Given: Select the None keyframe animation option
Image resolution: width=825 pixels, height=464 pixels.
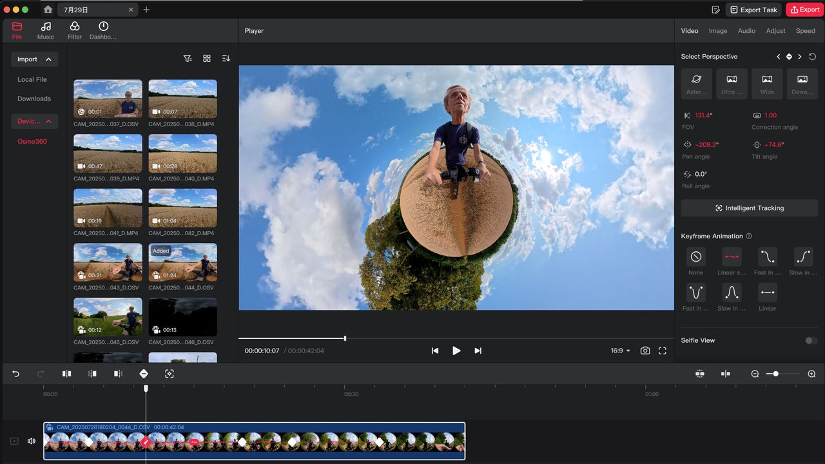Looking at the screenshot, I should pyautogui.click(x=696, y=256).
